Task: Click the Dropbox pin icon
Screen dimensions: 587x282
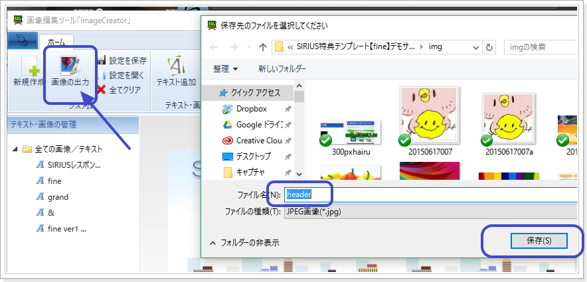Action: tap(288, 109)
